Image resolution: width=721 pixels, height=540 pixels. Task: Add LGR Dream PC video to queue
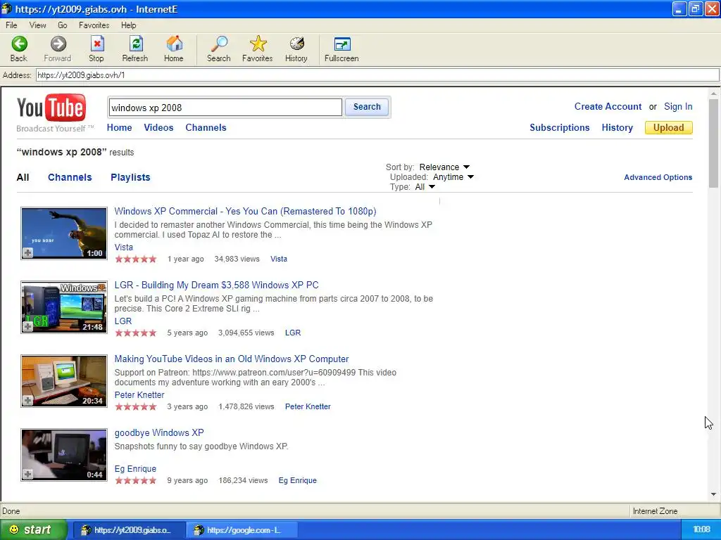click(x=27, y=326)
